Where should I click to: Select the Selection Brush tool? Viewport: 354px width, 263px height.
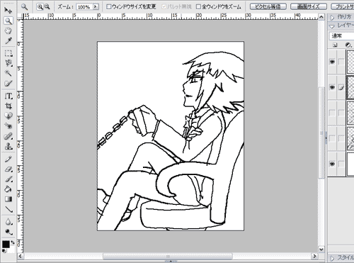[x=8, y=83]
